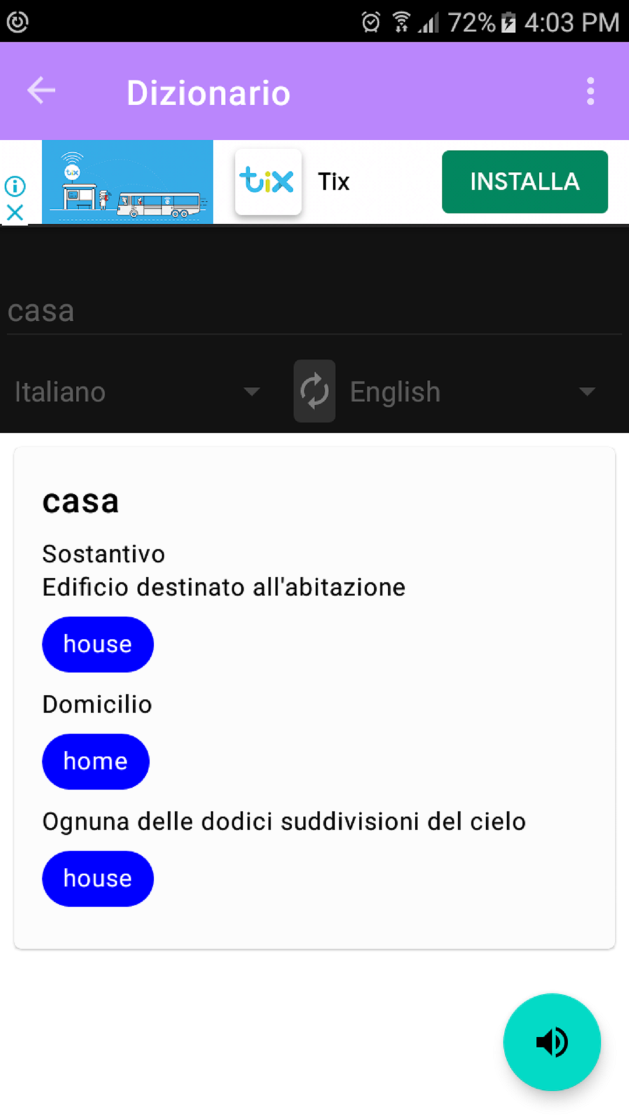Select the 'home' translation chip

[x=96, y=762]
